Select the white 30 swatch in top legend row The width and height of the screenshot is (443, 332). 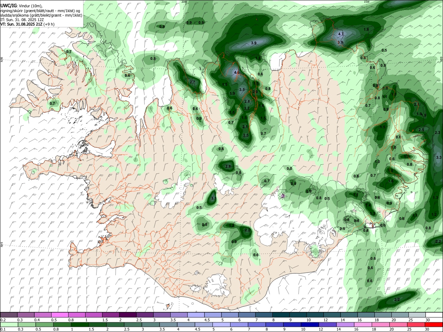pos(434,315)
